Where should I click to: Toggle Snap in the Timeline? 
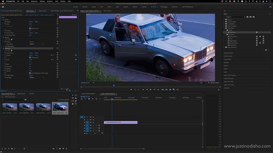point(85,99)
